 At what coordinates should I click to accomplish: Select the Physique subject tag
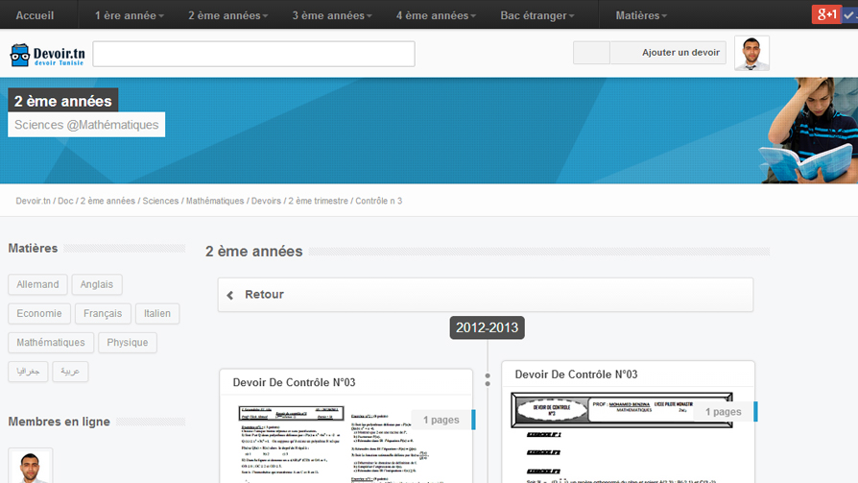[x=128, y=342]
